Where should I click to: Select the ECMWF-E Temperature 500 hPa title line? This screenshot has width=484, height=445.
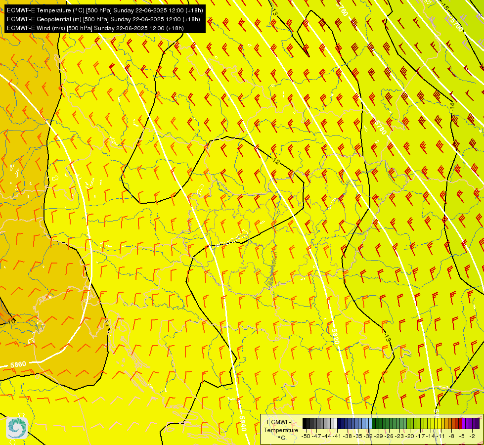(105, 10)
